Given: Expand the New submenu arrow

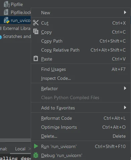Looking at the screenshot, I should [125, 12].
